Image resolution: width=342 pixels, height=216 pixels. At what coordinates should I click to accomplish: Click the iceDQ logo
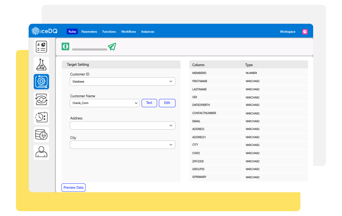click(x=44, y=31)
